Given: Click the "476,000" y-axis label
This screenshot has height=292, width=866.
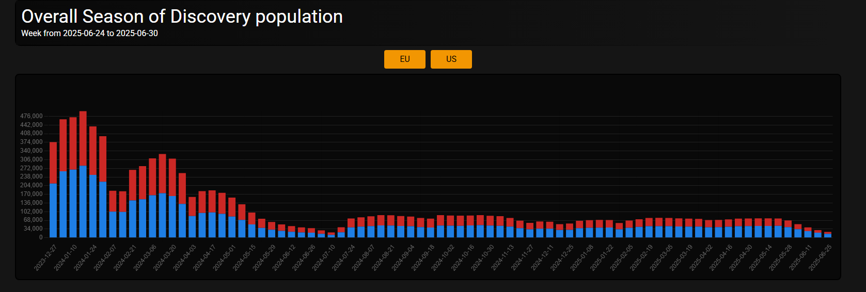Looking at the screenshot, I should point(32,116).
